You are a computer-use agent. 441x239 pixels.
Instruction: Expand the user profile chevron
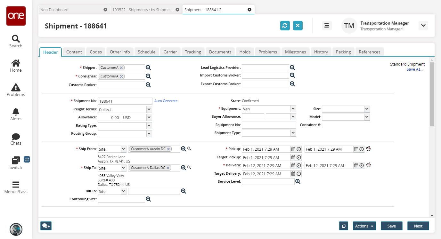[423, 26]
